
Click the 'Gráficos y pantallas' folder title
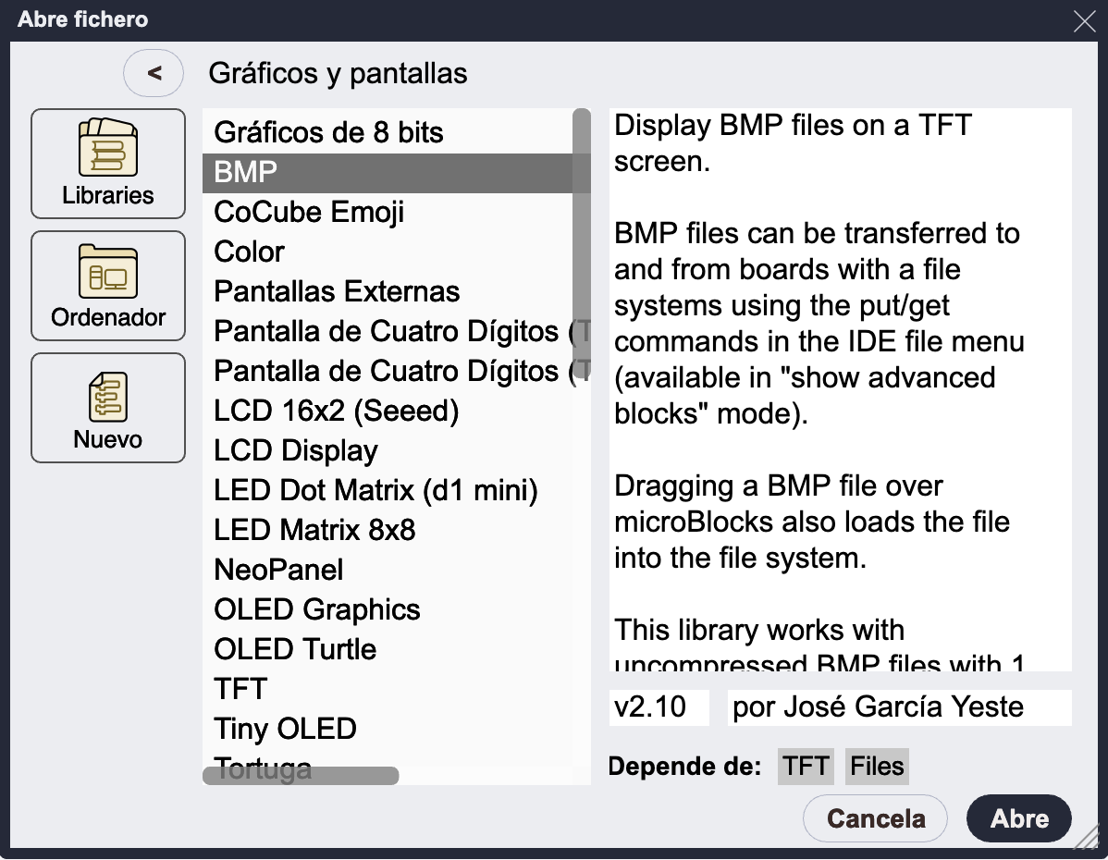[x=338, y=73]
